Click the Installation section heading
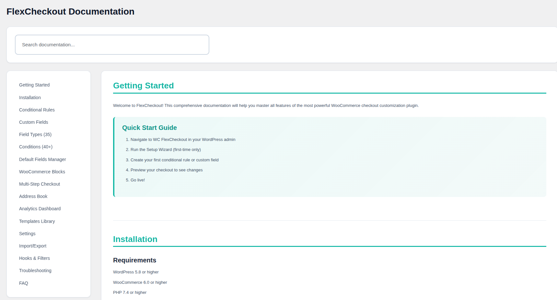The width and height of the screenshot is (557, 300). pos(135,239)
